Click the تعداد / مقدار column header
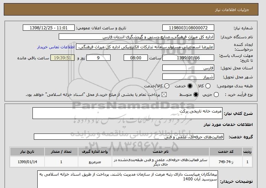Screen dimensions: 266x188 (61, 151)
